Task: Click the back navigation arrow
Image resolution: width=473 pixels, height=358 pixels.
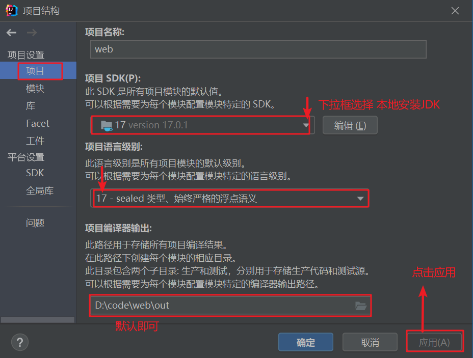Action: coord(11,33)
